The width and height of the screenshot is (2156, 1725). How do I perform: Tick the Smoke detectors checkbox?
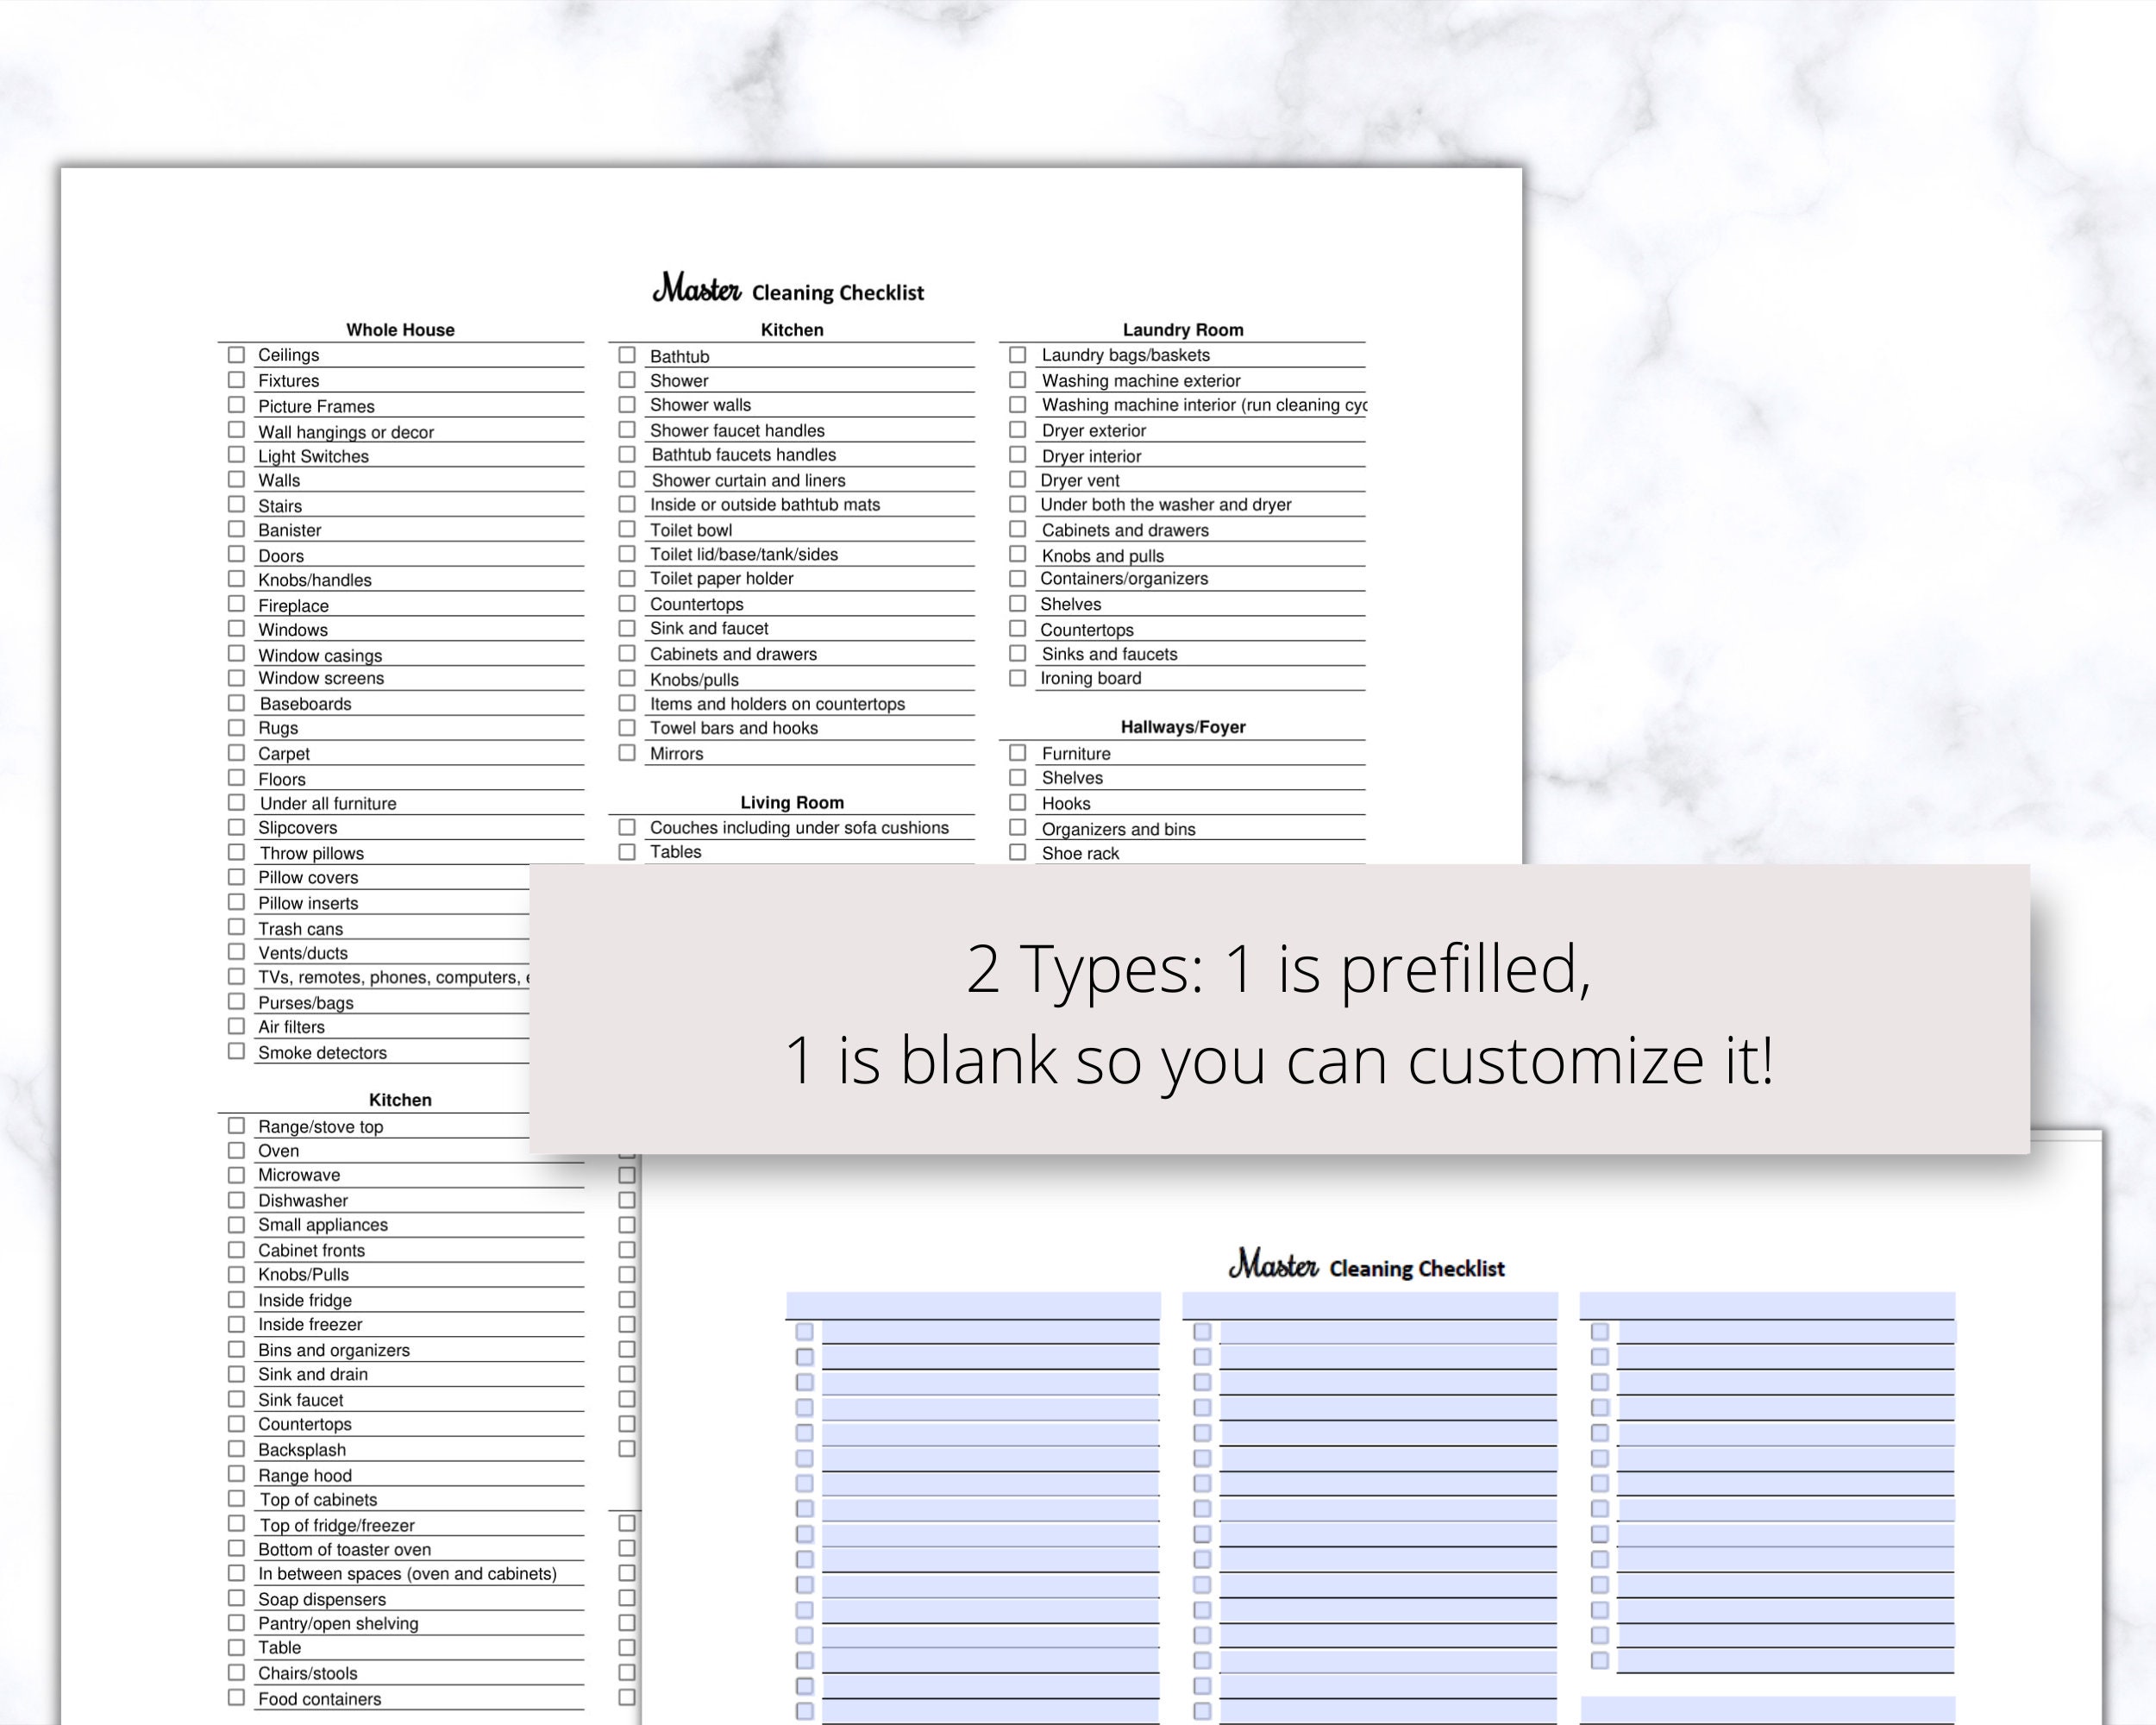click(236, 1051)
